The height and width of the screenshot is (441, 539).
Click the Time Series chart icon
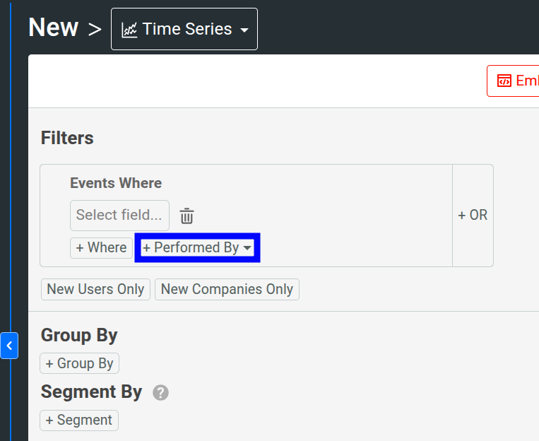(129, 30)
